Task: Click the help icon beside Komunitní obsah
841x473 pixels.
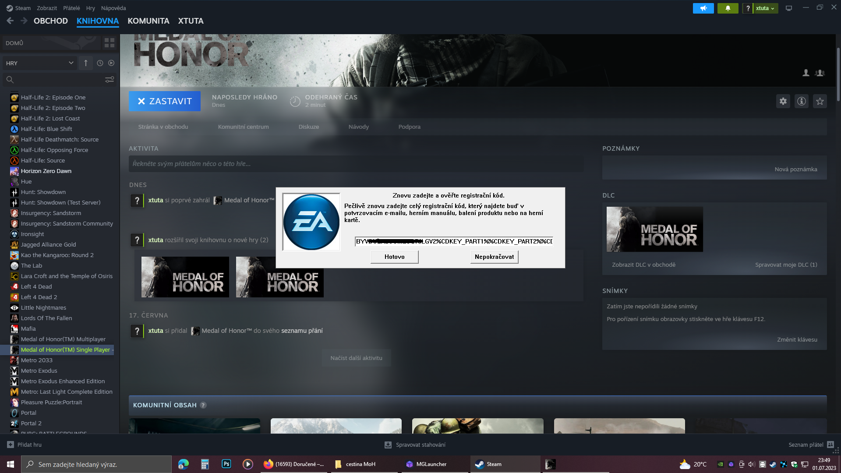Action: (x=203, y=405)
